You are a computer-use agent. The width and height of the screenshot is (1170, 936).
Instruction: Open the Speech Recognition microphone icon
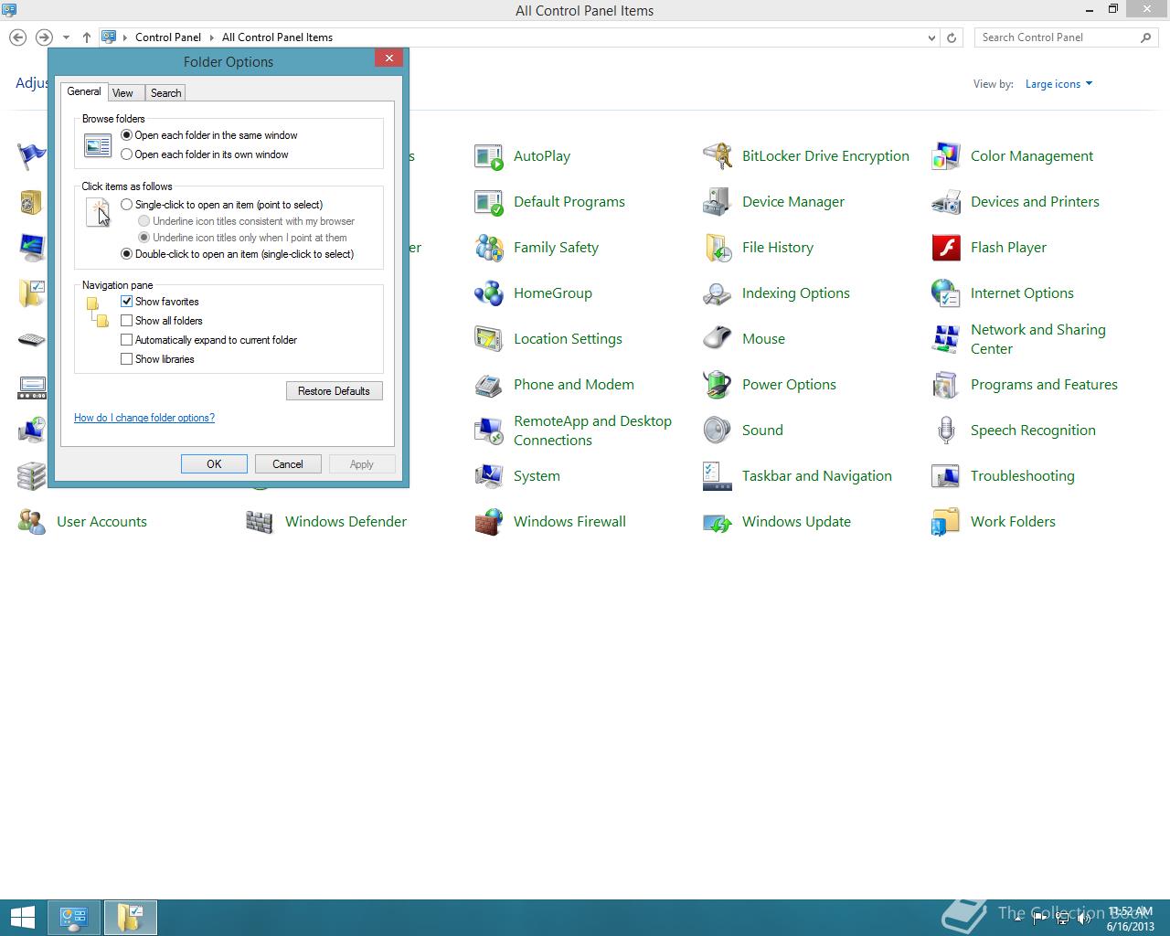pyautogui.click(x=946, y=431)
